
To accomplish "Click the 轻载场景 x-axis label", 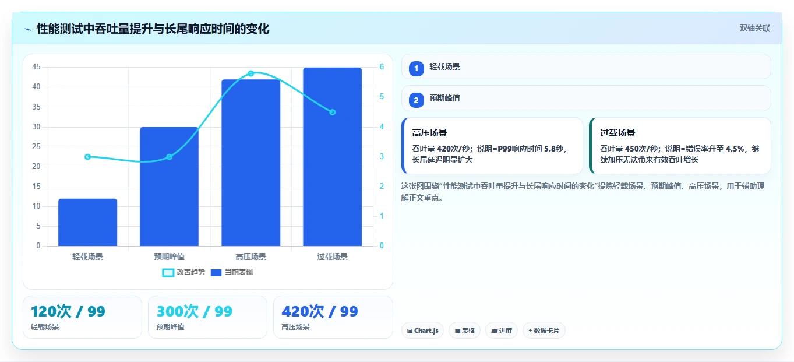I will [87, 256].
